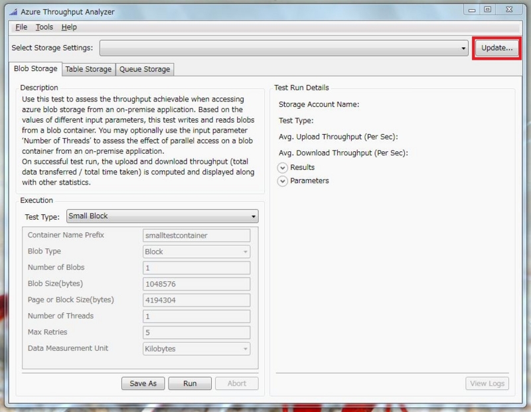Image resolution: width=531 pixels, height=412 pixels.
Task: Click the Blob Size(bytes) field
Action: (196, 284)
